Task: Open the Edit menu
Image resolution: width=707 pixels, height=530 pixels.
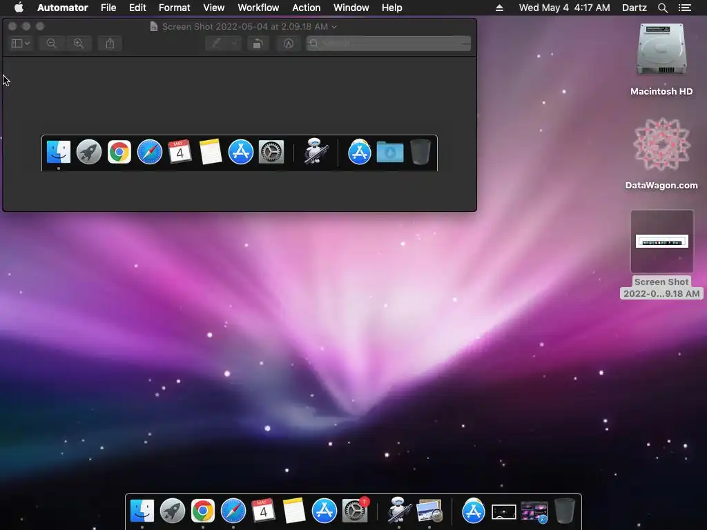Action: point(137,8)
